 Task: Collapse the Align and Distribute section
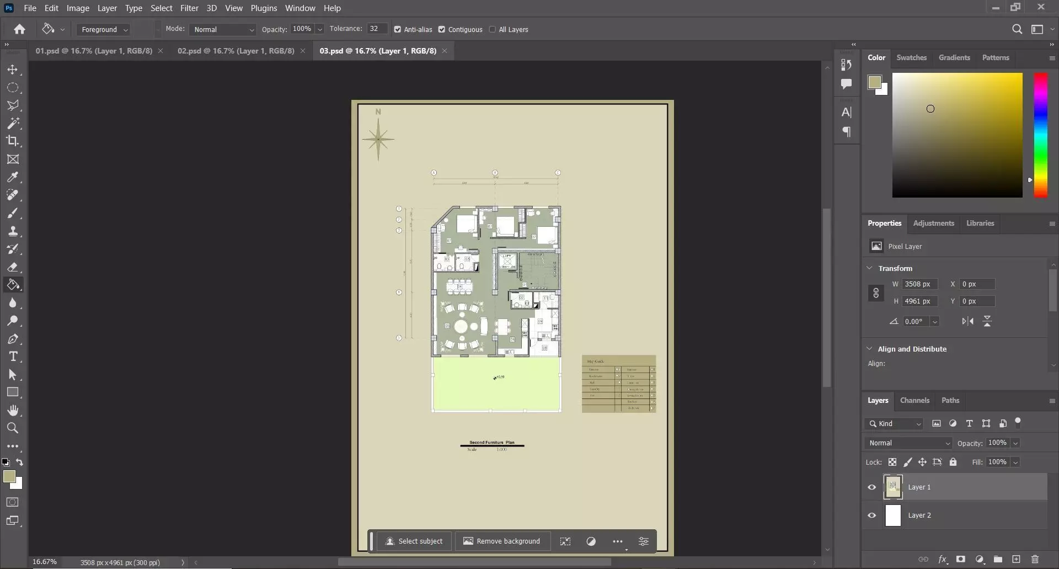pos(869,349)
